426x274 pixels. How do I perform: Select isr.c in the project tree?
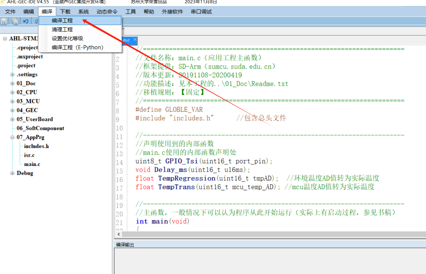(x=29, y=155)
